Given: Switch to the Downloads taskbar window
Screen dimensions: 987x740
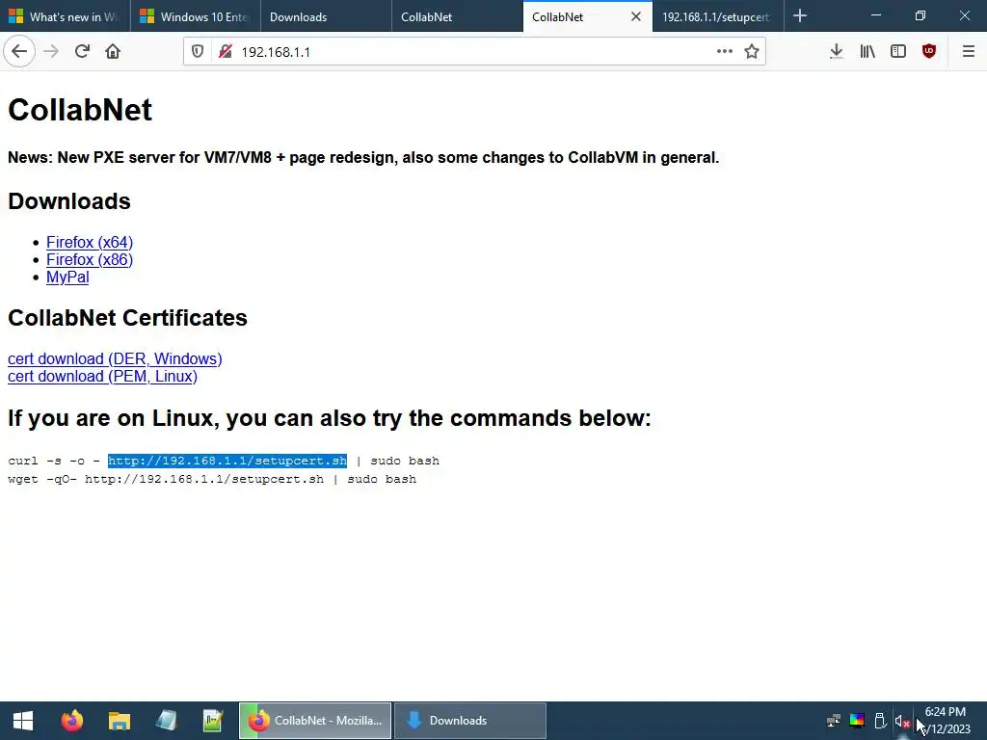Looking at the screenshot, I should (470, 721).
